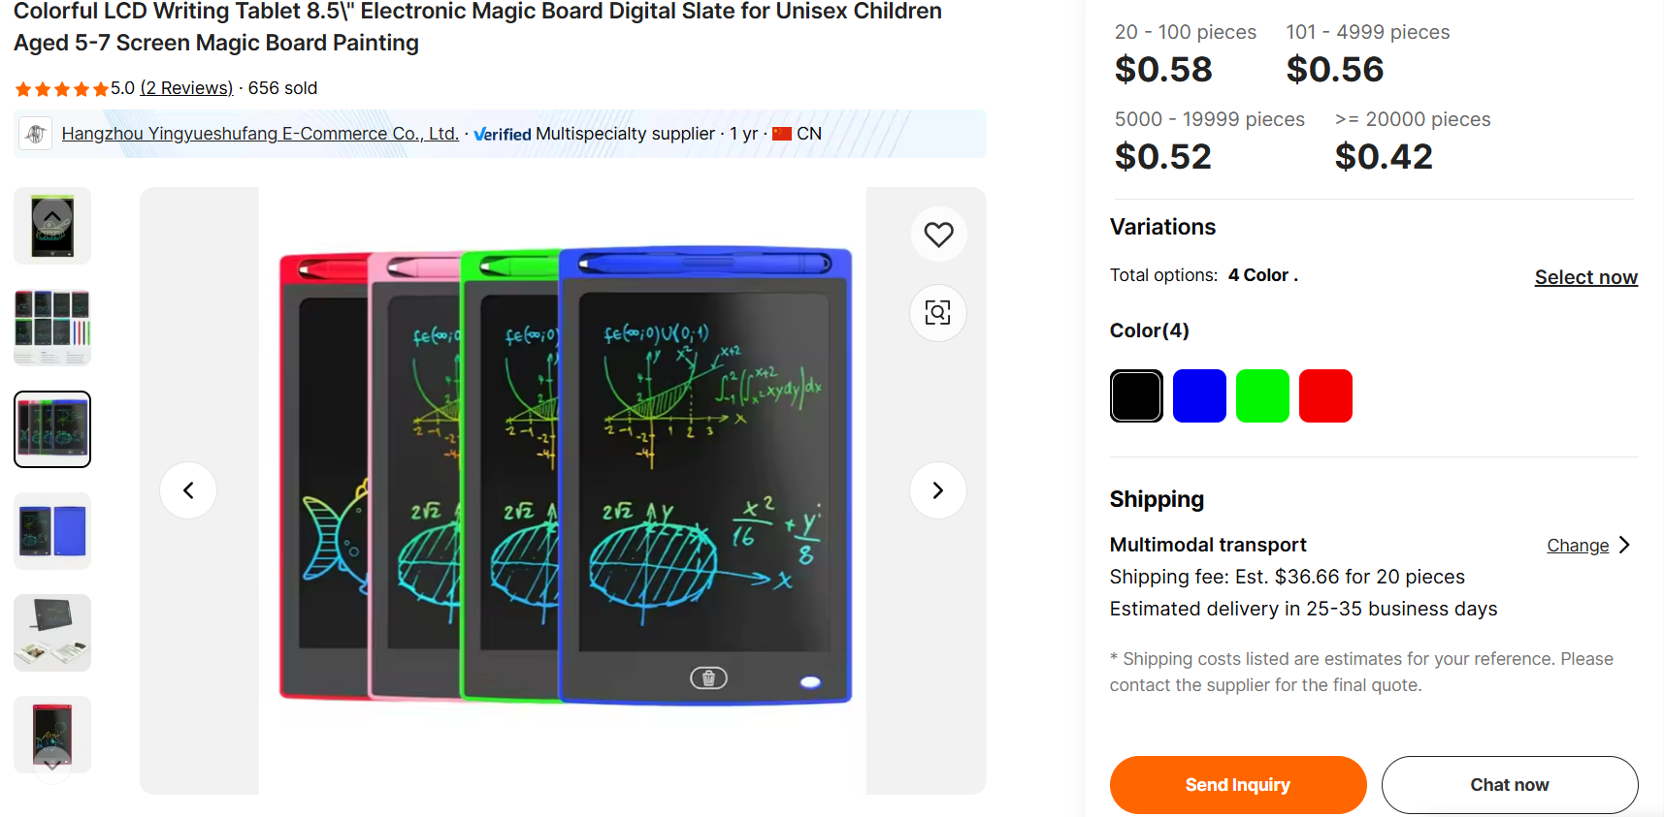Select the red color variation

(1325, 395)
